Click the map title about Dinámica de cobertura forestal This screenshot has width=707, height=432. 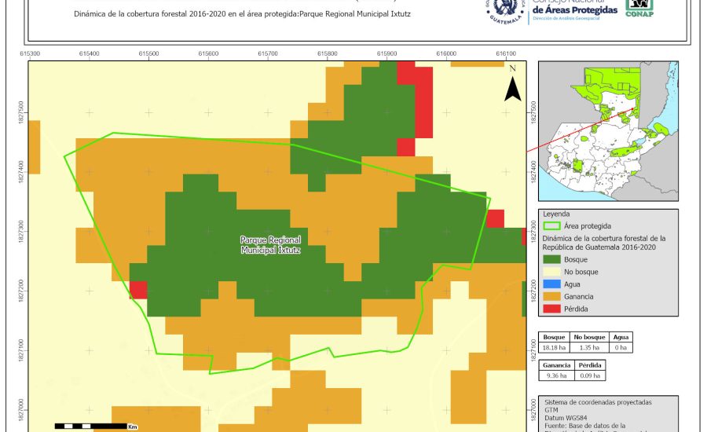[244, 14]
